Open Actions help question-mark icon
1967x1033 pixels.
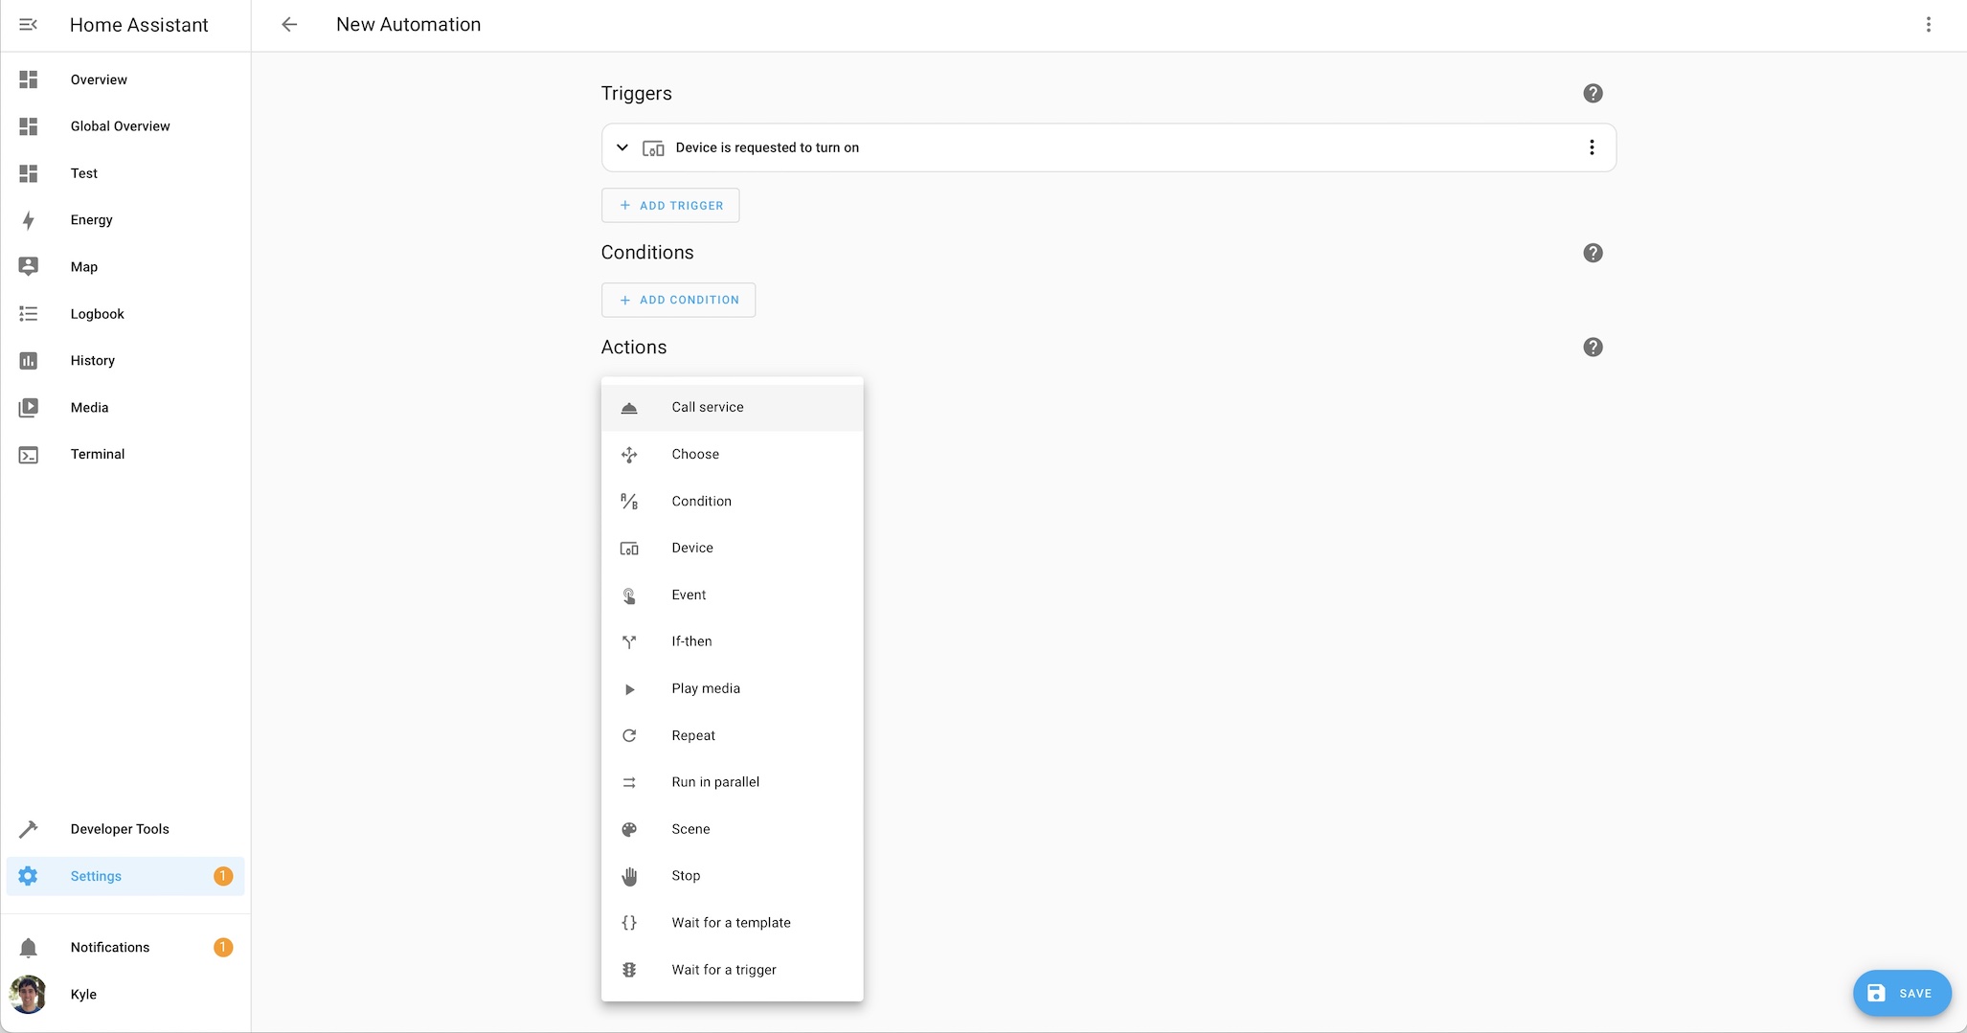coord(1593,348)
